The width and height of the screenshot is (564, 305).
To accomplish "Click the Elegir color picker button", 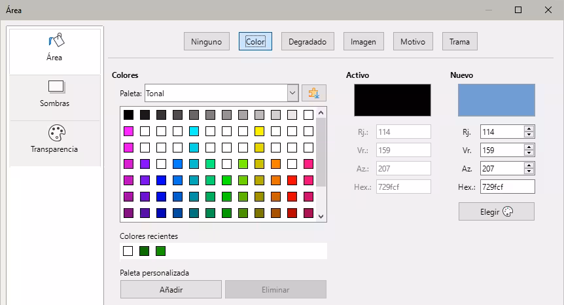I will coord(497,211).
